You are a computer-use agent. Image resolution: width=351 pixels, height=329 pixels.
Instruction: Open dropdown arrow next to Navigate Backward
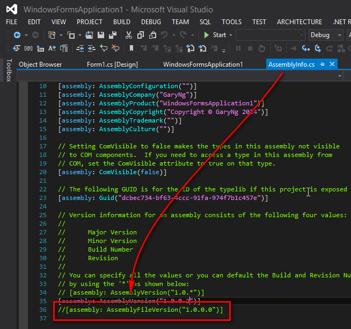click(x=26, y=35)
